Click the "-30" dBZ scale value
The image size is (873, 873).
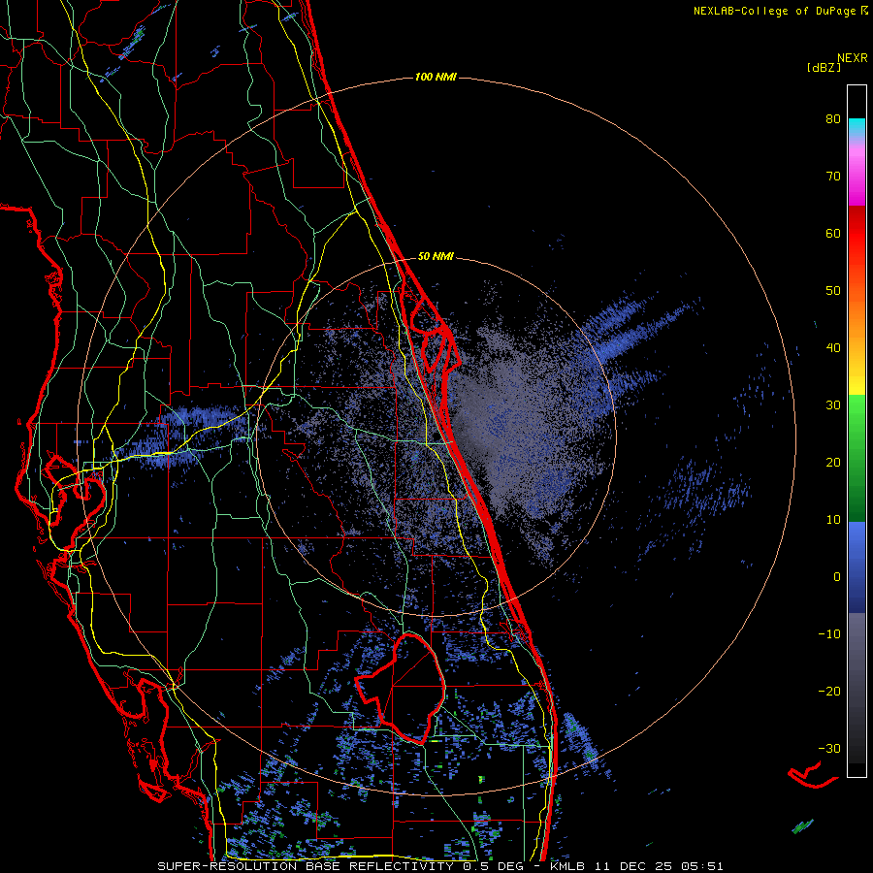(x=829, y=749)
